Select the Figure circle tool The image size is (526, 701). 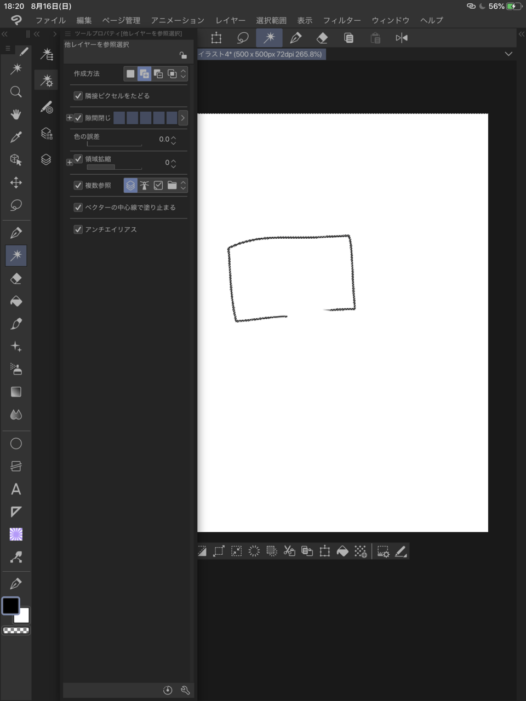coord(16,444)
